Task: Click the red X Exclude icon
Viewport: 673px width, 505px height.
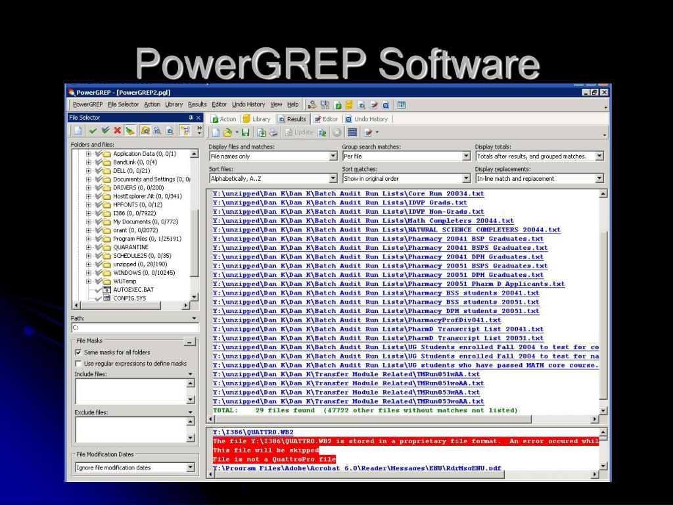Action: pos(117,130)
